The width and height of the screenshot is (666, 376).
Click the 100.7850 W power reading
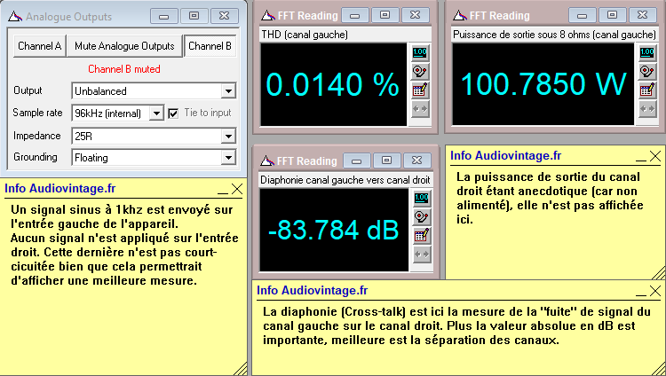(x=543, y=83)
